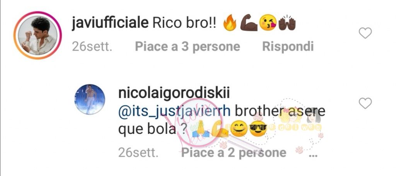Open the three-dot options on the reply
The height and width of the screenshot is (176, 396).
(x=313, y=155)
